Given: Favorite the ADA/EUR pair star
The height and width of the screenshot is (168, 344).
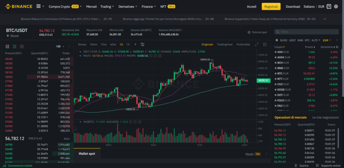Looking at the screenshot, I should 275,52.
